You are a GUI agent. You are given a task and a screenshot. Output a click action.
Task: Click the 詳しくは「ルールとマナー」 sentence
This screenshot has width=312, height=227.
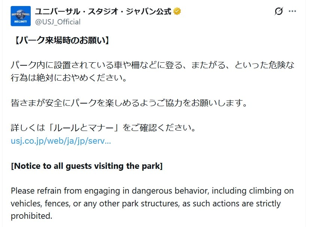(x=103, y=128)
